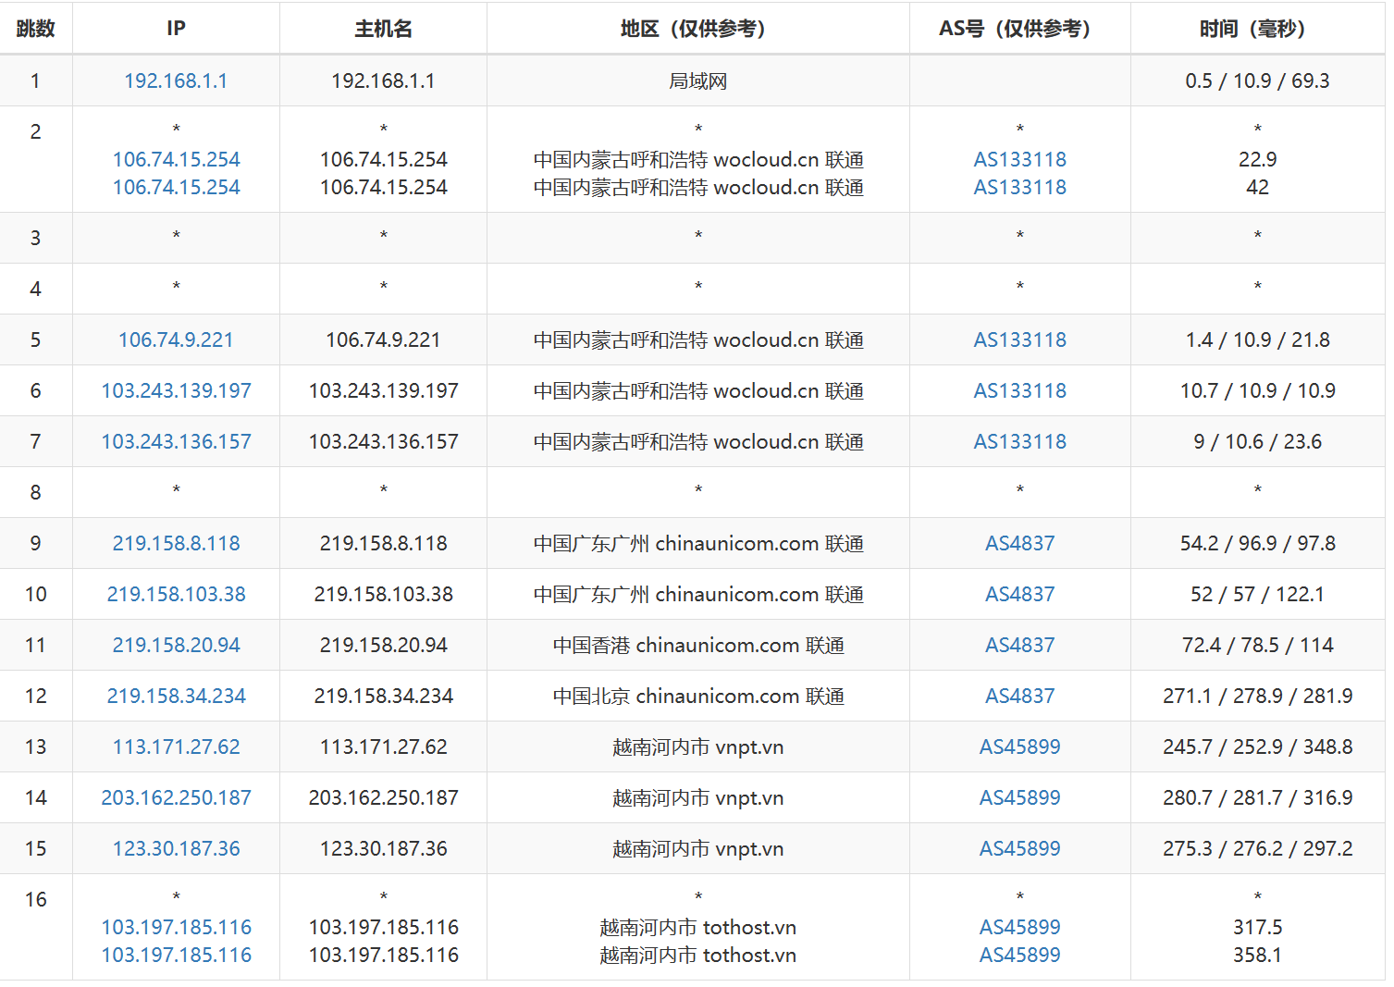Select the time value 245.7 / 252.9 / 348.8

1257,747
